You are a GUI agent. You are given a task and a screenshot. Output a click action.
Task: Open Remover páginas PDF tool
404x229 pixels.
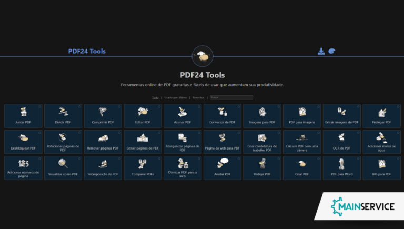[x=103, y=142]
